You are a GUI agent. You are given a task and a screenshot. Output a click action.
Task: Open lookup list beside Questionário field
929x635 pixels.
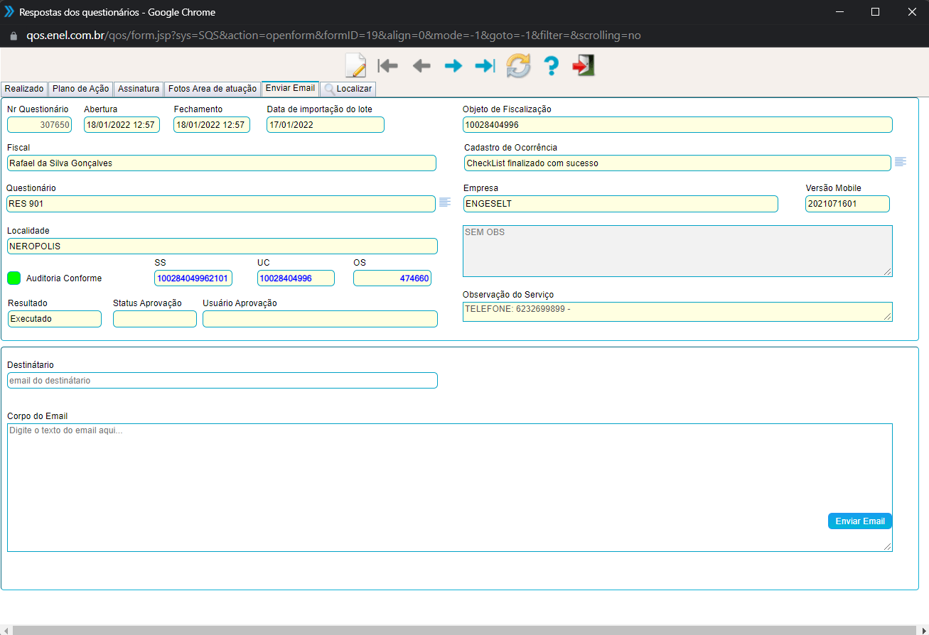pyautogui.click(x=445, y=202)
